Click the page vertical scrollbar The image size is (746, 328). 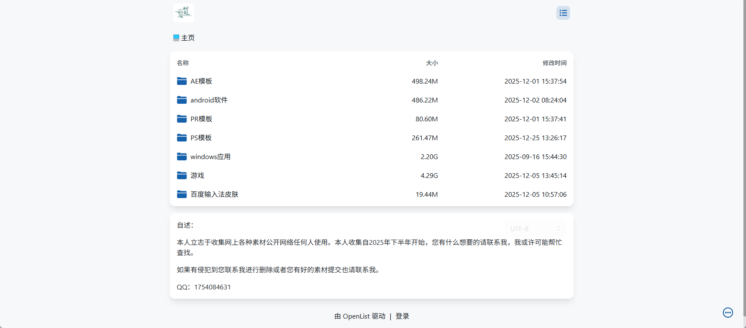pyautogui.click(x=744, y=159)
